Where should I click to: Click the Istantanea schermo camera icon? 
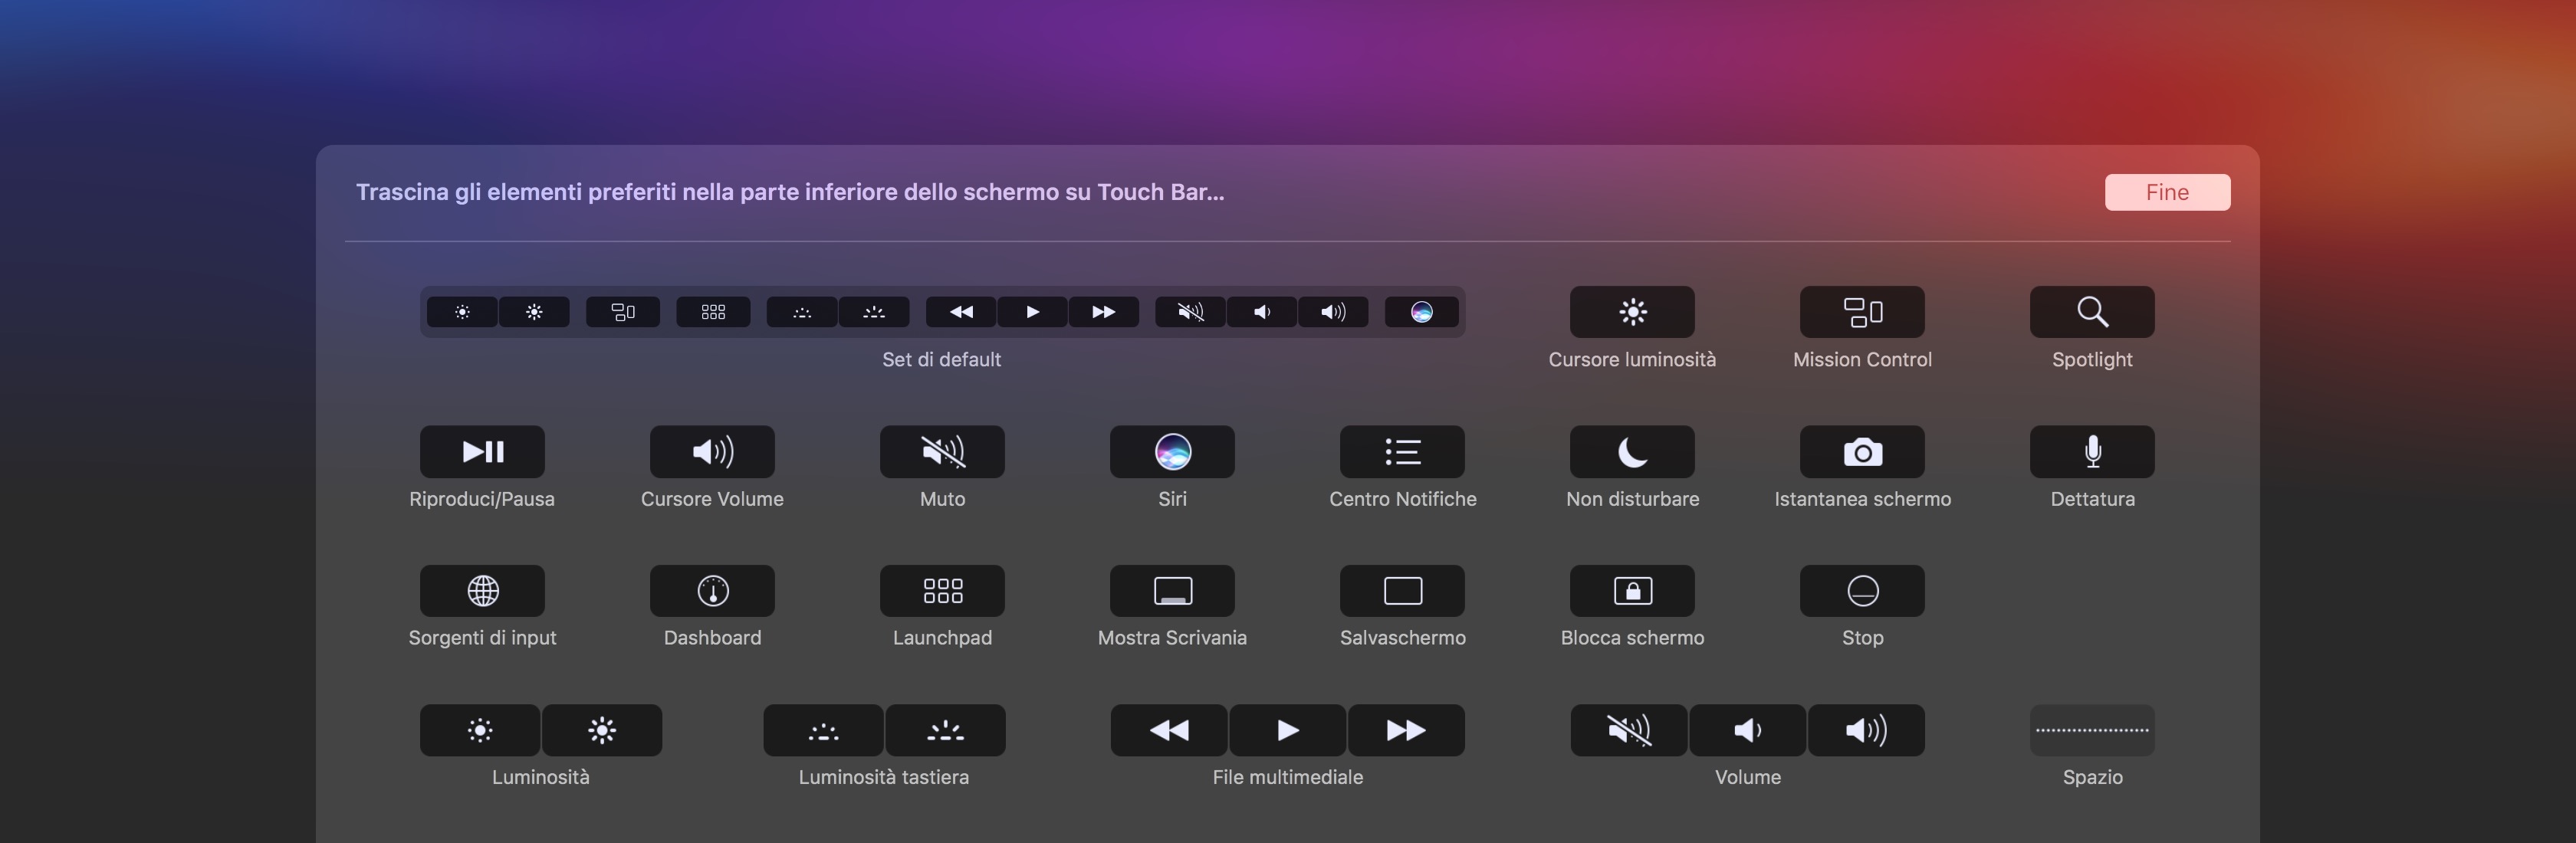1861,452
